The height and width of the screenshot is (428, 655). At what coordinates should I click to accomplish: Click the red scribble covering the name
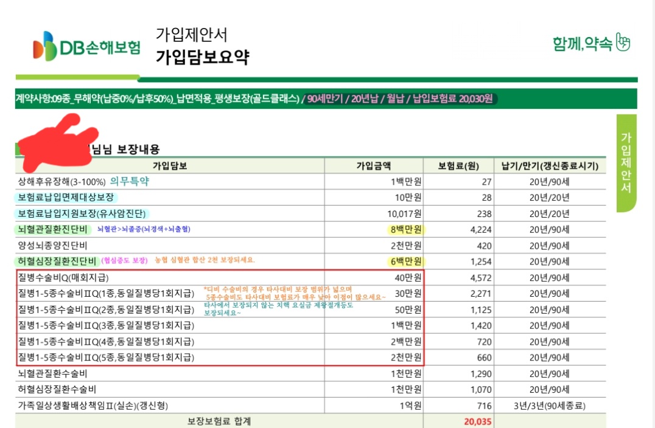pyautogui.click(x=55, y=141)
